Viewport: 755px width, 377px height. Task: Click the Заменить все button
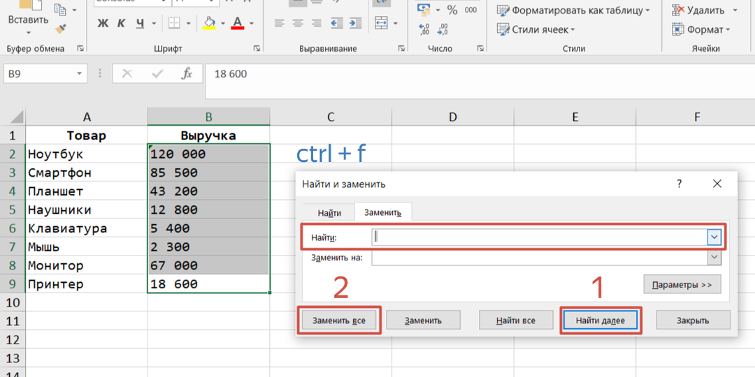pos(339,320)
